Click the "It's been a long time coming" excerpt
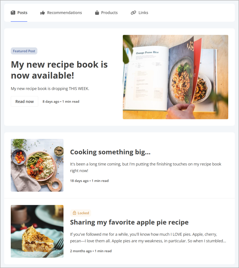The width and height of the screenshot is (239, 268). click(x=146, y=167)
